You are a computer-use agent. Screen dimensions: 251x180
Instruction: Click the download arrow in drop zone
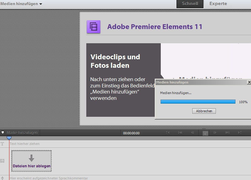31,158
